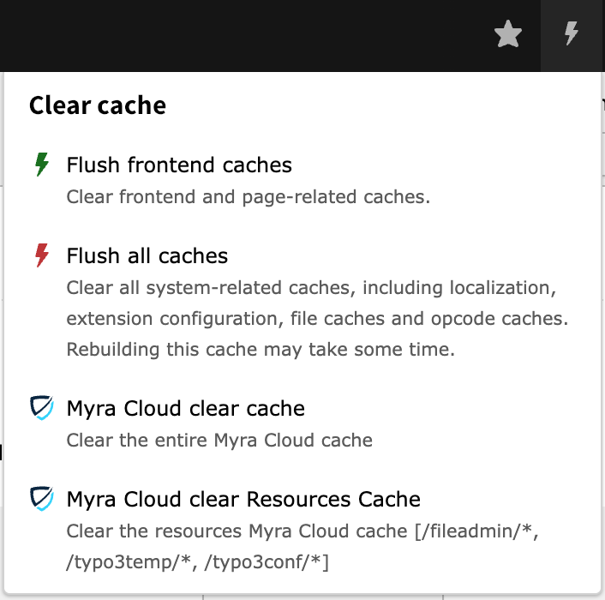
Task: Open the bookmarks star icon in toolbar
Action: (x=508, y=35)
